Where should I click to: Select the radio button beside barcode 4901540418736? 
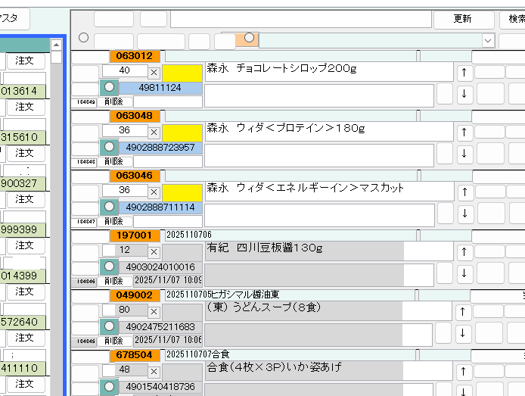click(109, 386)
